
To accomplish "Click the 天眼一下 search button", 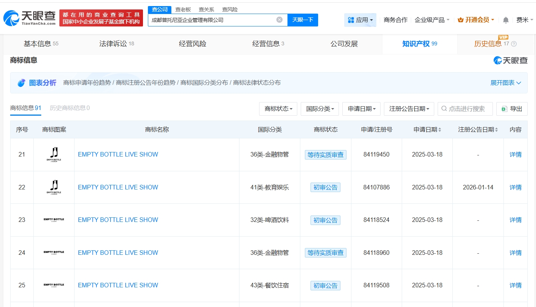I will (x=303, y=20).
